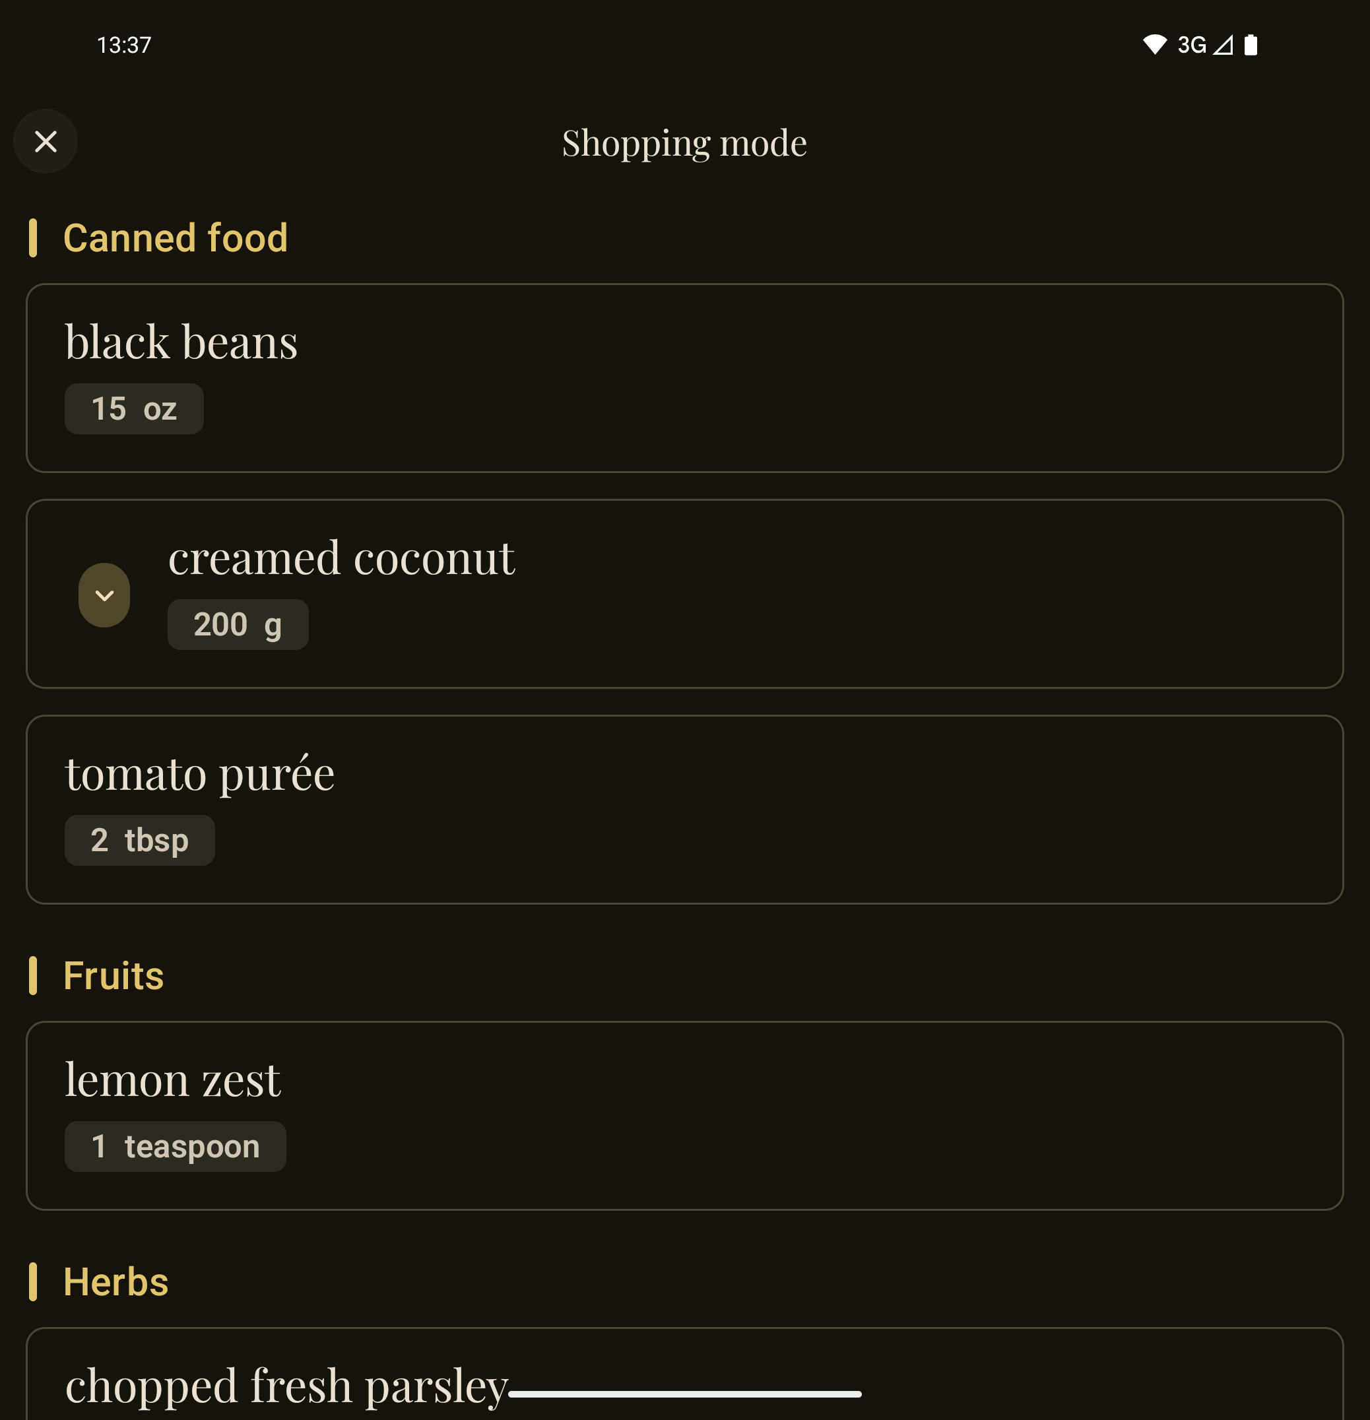Tap the 13:37 clock in status bar

[x=124, y=45]
